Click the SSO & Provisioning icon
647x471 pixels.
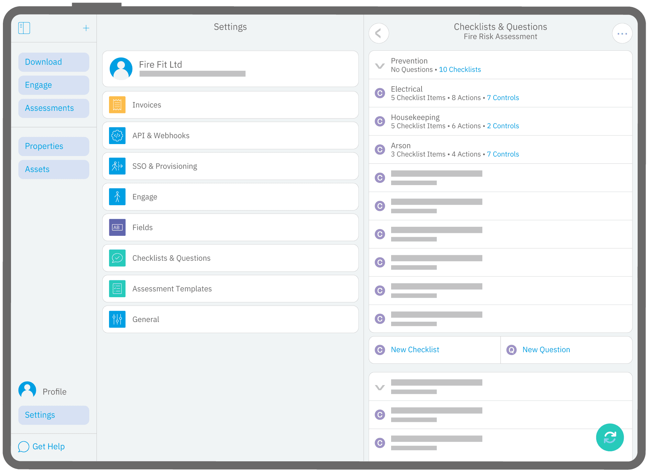point(117,166)
